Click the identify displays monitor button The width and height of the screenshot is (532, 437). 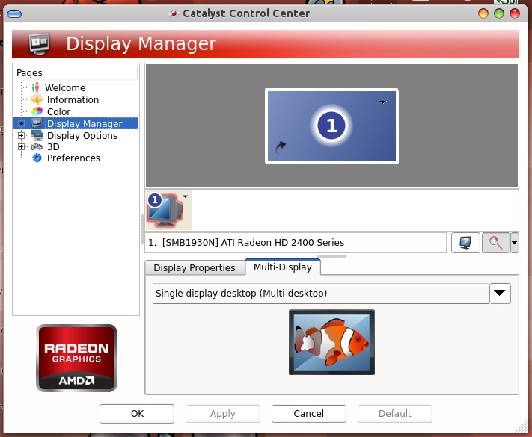pyautogui.click(x=465, y=243)
